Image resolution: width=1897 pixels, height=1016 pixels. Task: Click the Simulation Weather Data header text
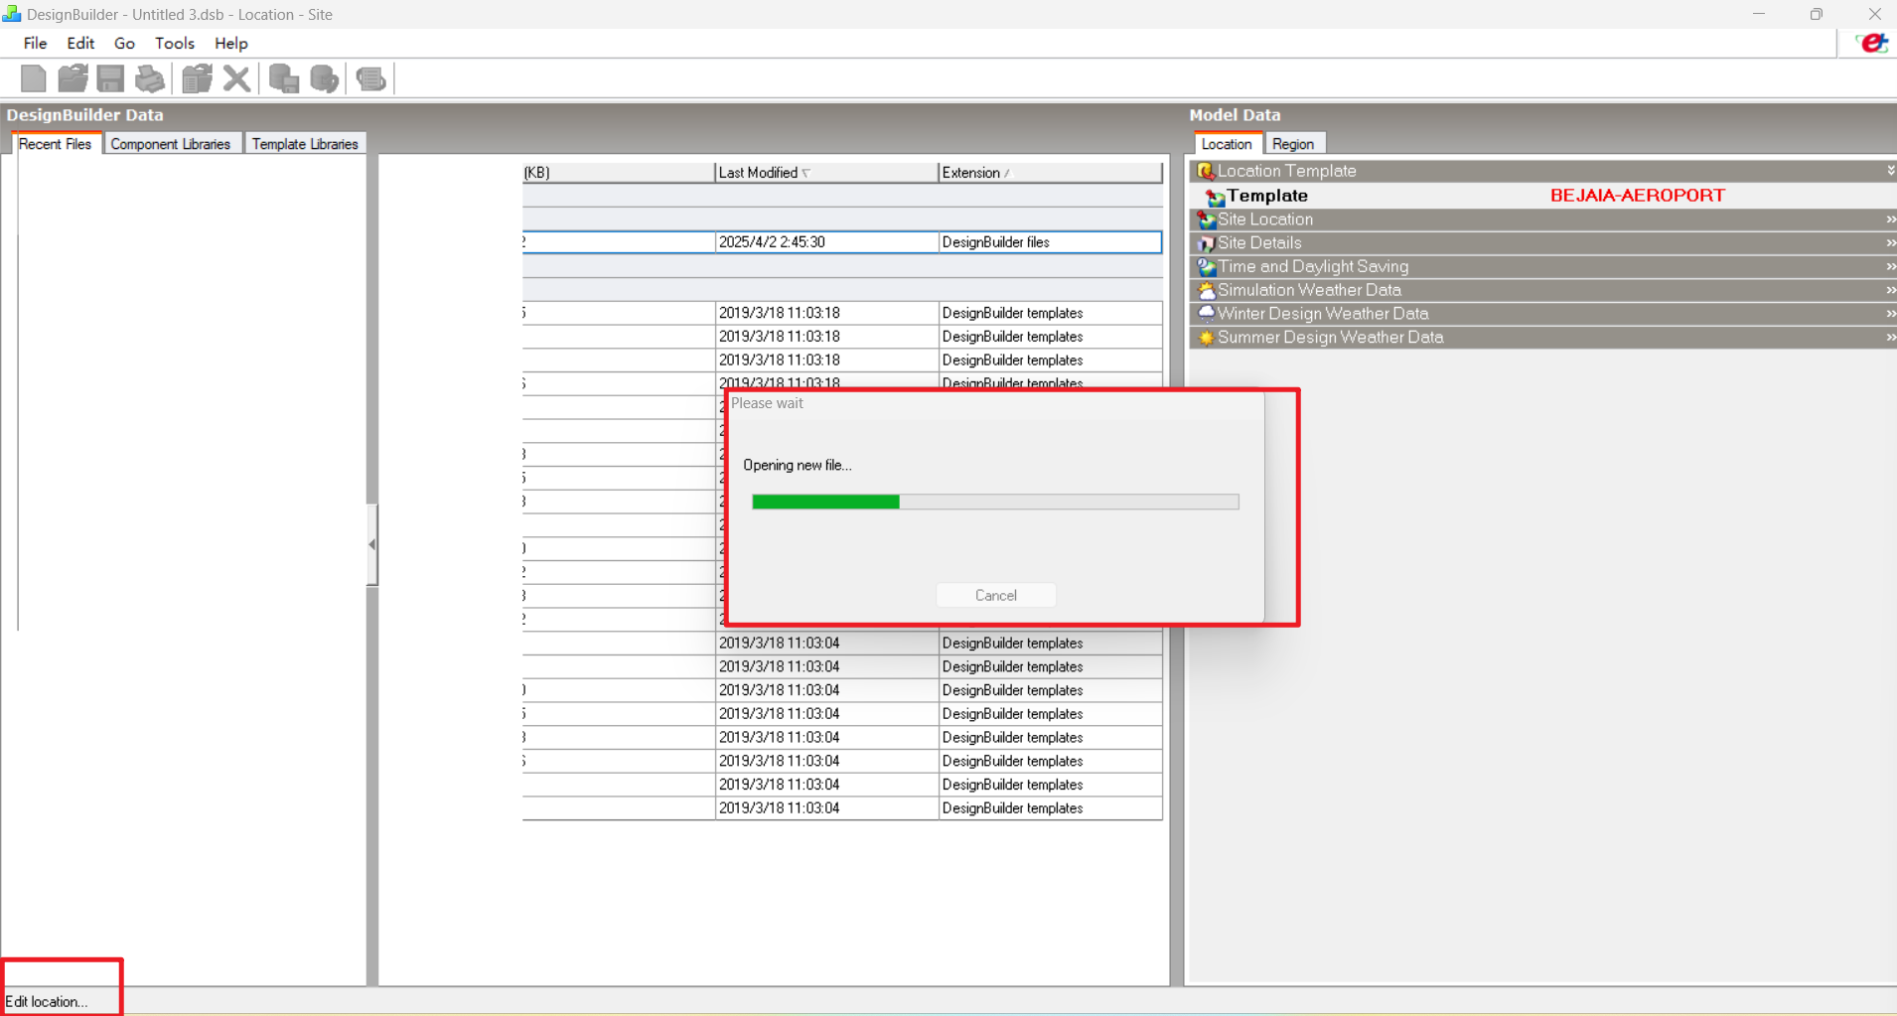click(1309, 290)
